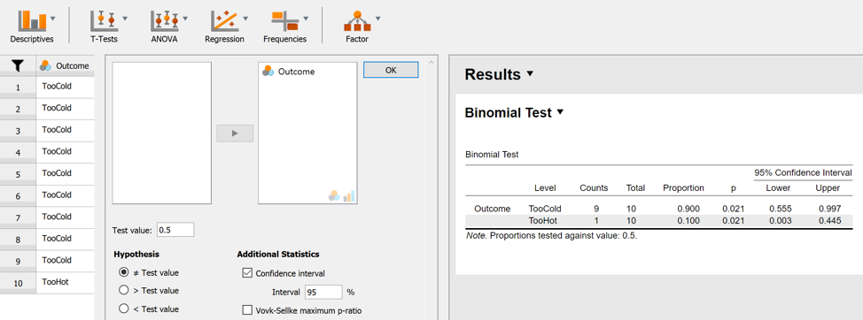Click the allowed variable types icons in box
863x320 pixels.
pyautogui.click(x=342, y=196)
